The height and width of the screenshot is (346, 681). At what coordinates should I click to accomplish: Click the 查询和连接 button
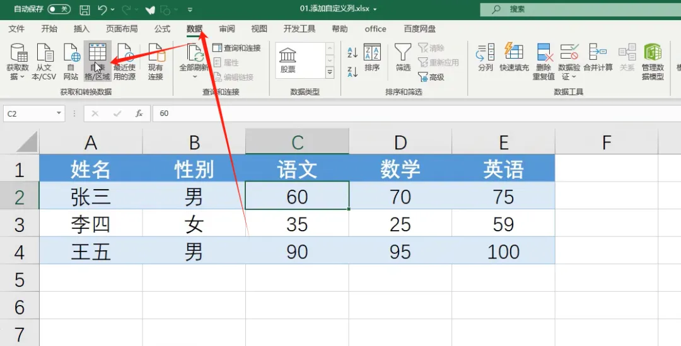tap(237, 48)
